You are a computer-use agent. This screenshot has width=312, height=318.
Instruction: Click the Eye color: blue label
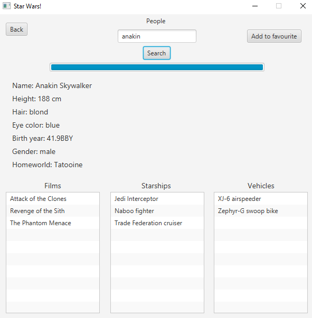point(36,126)
